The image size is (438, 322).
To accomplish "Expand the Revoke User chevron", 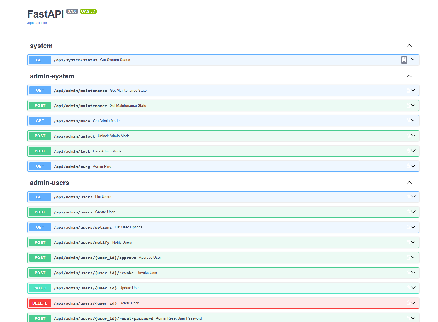I will point(413,273).
